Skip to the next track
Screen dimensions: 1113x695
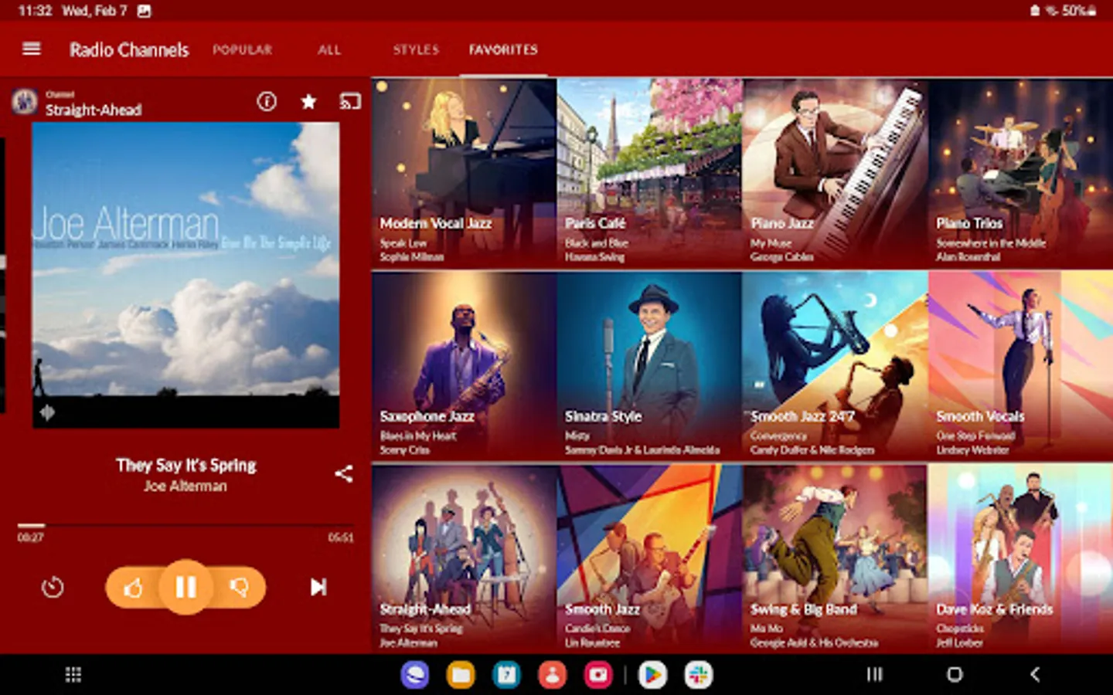318,588
